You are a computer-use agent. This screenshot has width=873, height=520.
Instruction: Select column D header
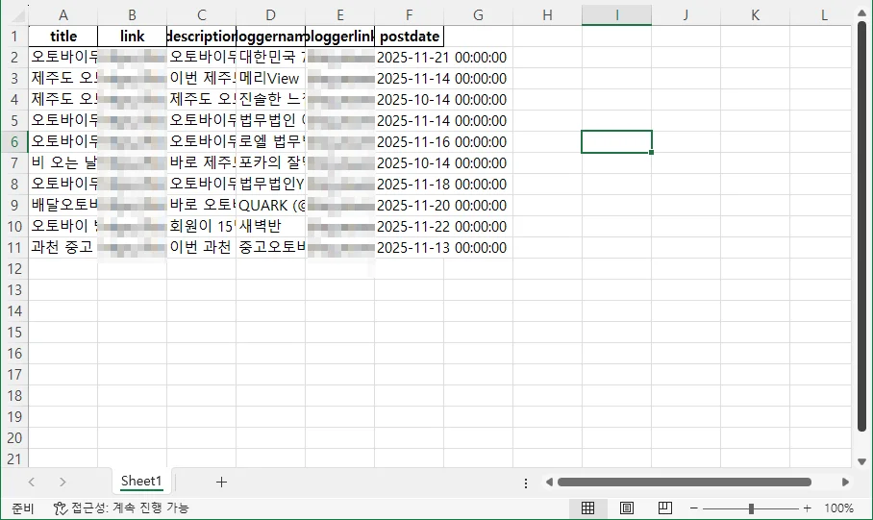pyautogui.click(x=270, y=15)
